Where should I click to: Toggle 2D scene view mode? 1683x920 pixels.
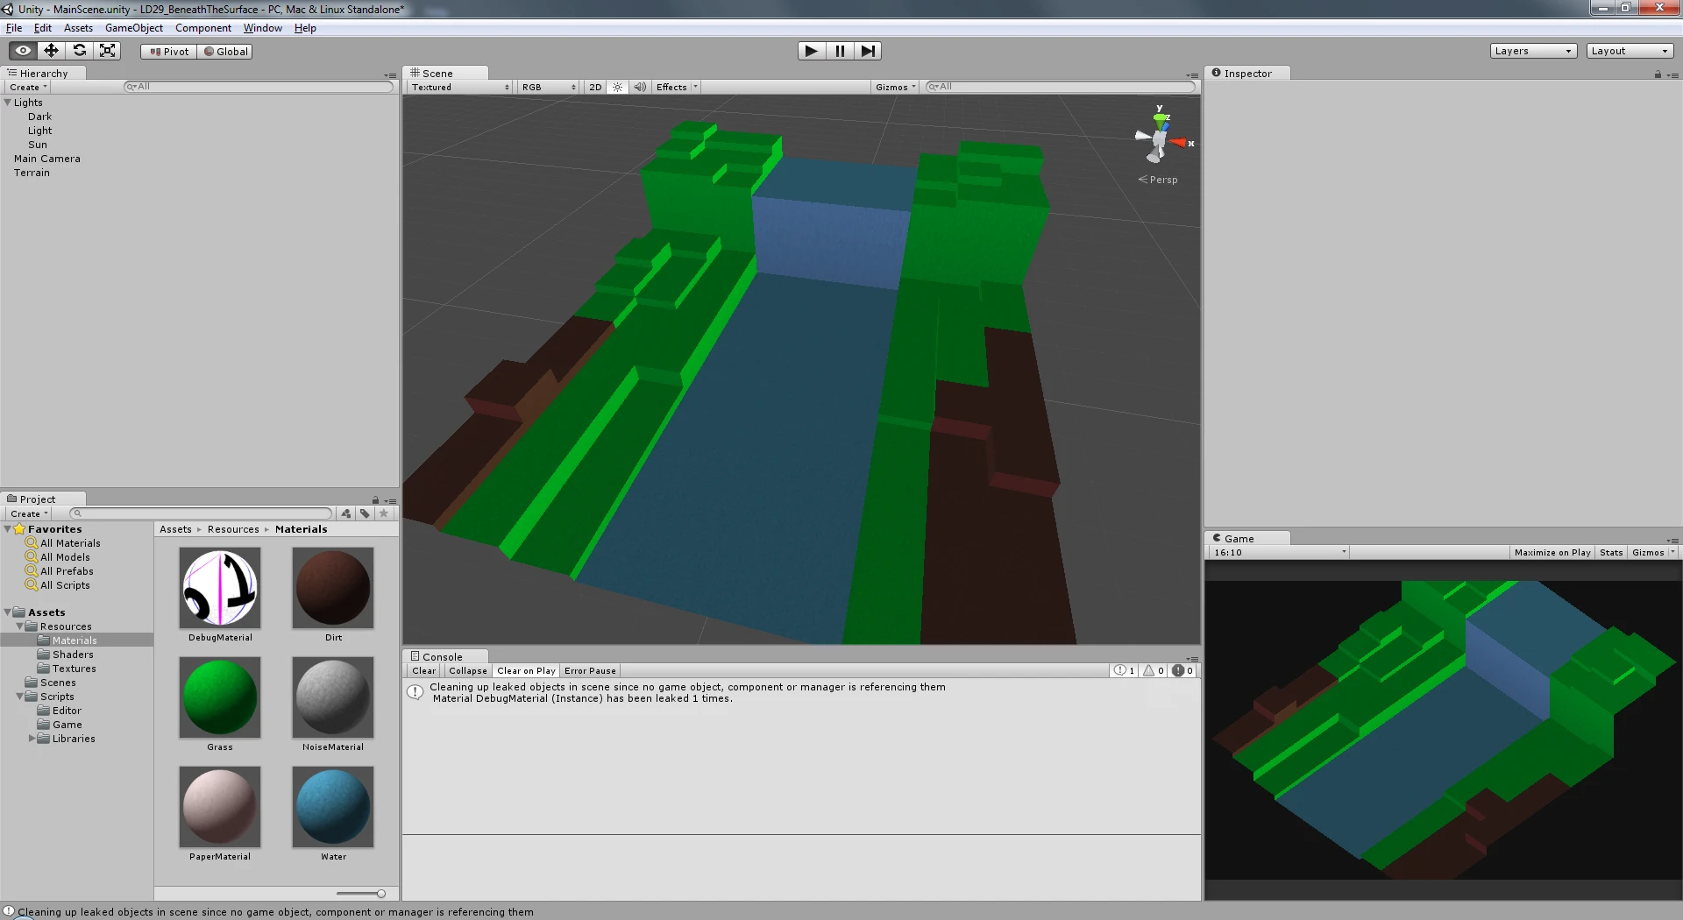pos(595,87)
